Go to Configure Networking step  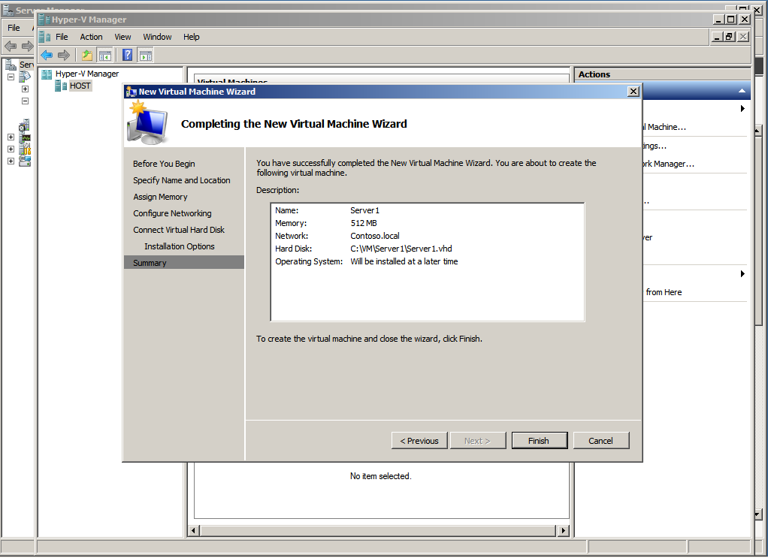[x=172, y=213]
